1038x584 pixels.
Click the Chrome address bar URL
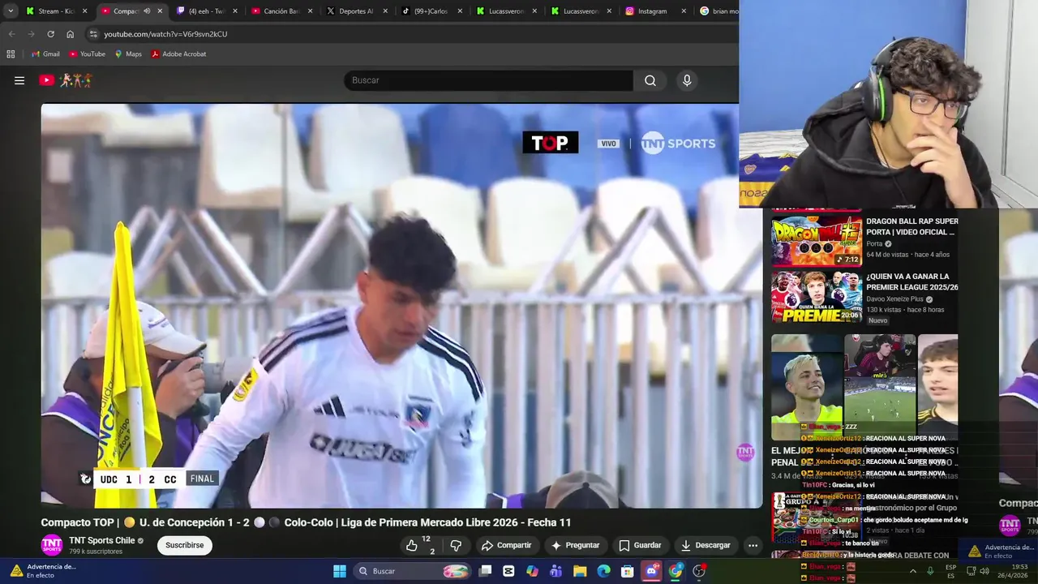pos(165,34)
